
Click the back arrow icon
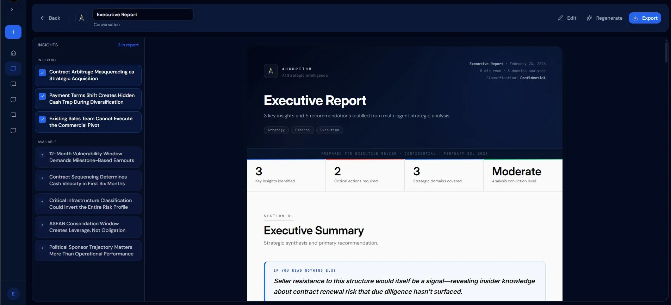coord(43,18)
